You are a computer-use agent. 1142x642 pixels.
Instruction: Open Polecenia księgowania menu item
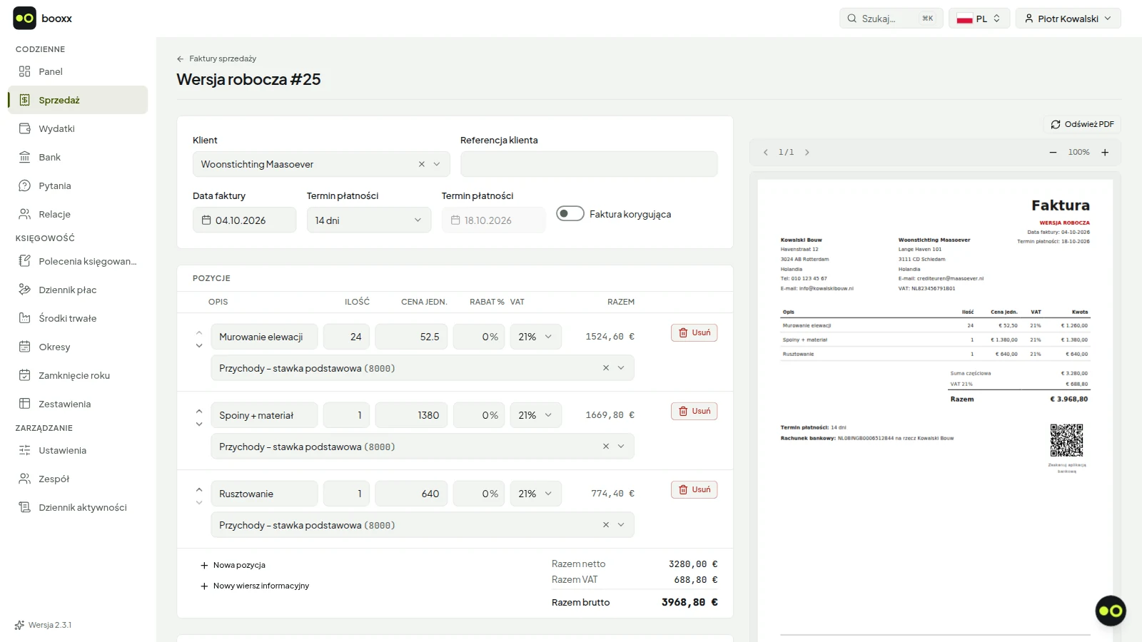tap(77, 261)
